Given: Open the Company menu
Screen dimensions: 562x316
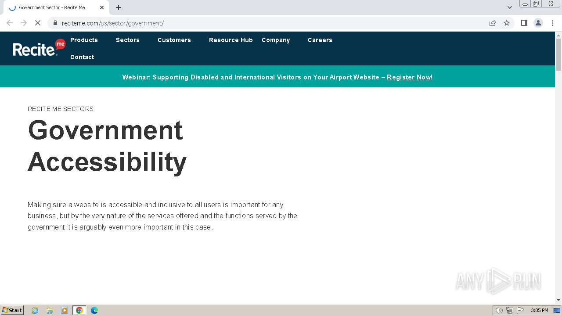Looking at the screenshot, I should (276, 40).
